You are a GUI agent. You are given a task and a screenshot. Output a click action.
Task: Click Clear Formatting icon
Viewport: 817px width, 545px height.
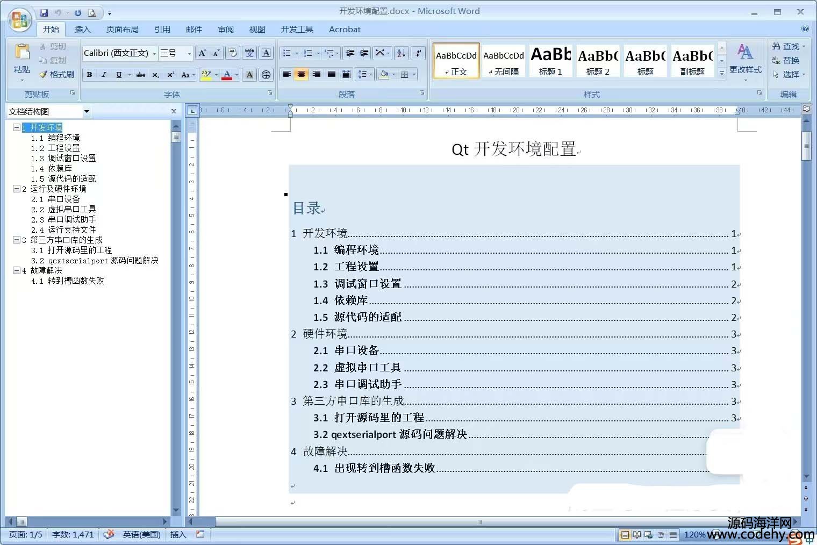(x=232, y=53)
